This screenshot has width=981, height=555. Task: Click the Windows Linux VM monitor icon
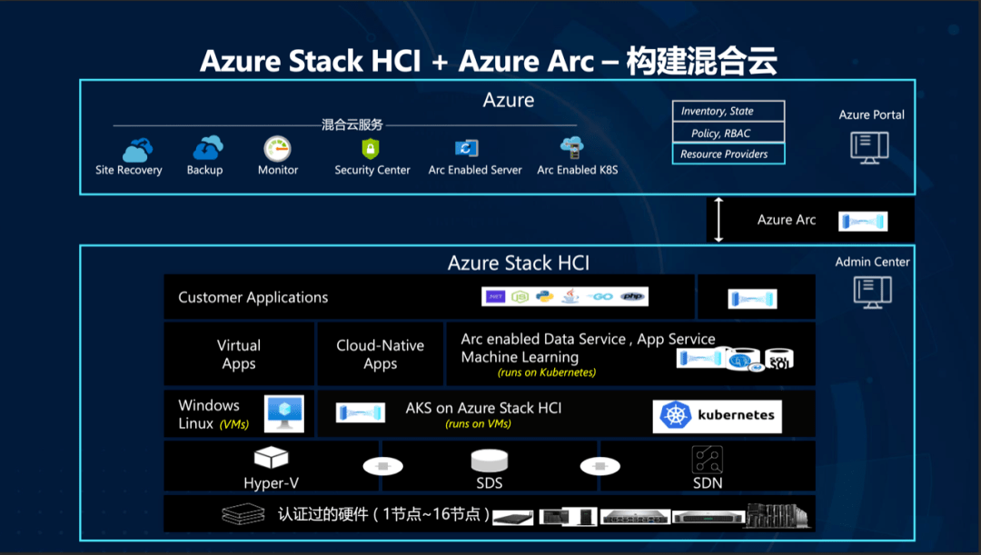(x=284, y=413)
